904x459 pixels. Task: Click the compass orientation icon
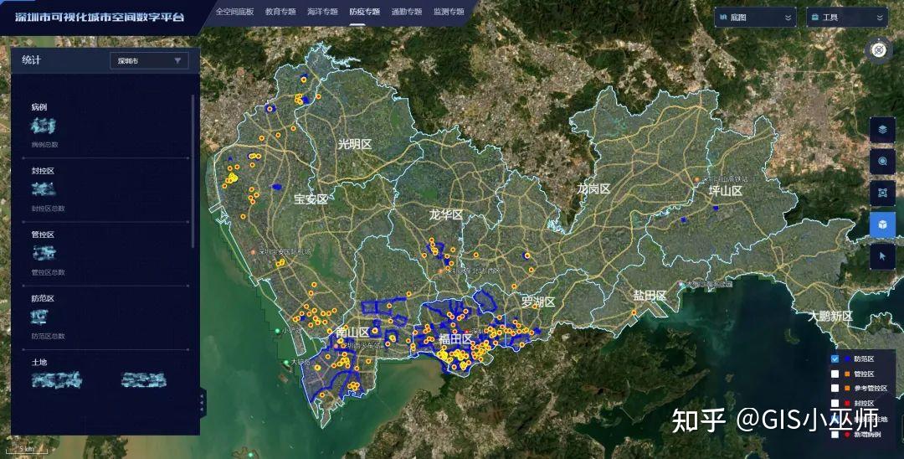[x=879, y=50]
